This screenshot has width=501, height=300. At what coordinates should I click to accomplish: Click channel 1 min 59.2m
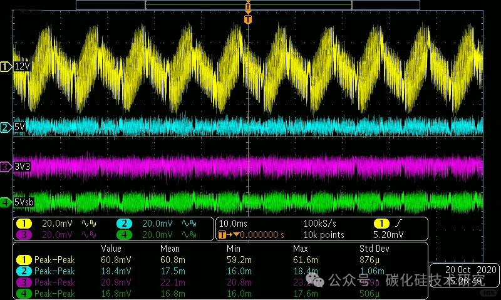239,260
